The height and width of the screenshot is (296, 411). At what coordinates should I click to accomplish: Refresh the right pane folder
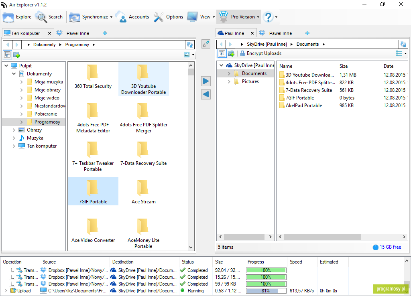click(403, 44)
